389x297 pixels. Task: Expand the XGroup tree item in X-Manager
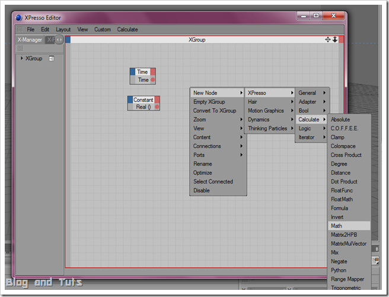pyautogui.click(x=22, y=58)
